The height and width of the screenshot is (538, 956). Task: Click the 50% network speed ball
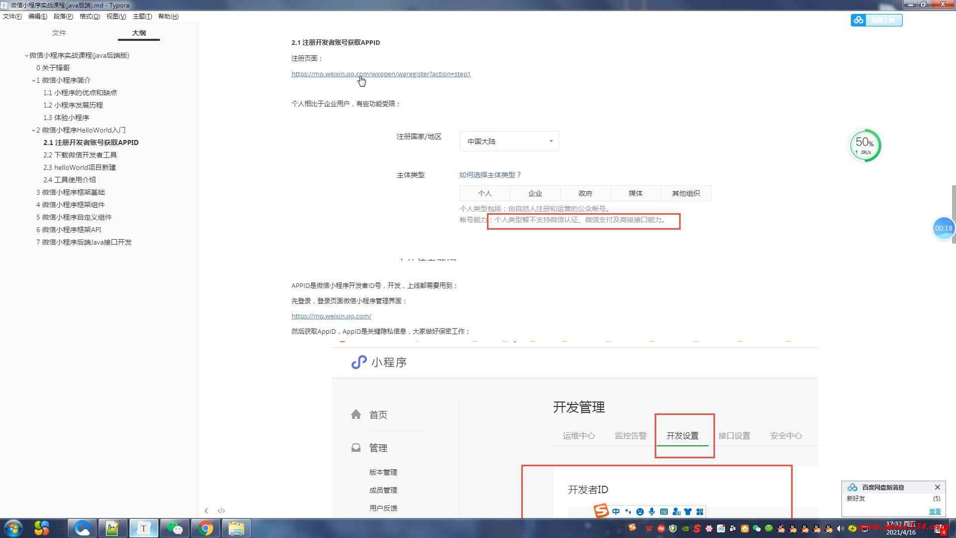click(865, 145)
